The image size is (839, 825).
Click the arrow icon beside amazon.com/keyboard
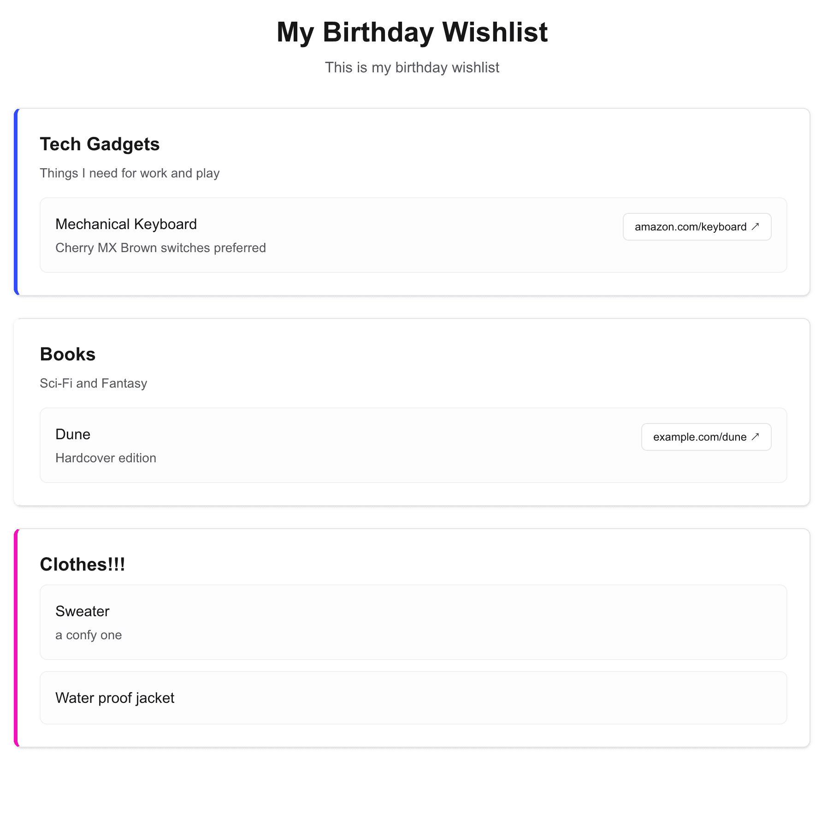click(x=755, y=227)
